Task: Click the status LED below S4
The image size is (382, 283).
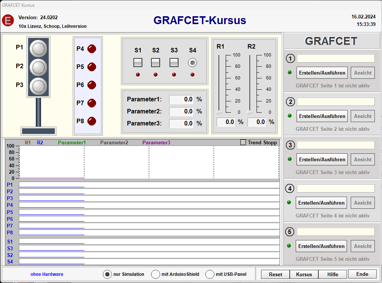Action: 193,75
